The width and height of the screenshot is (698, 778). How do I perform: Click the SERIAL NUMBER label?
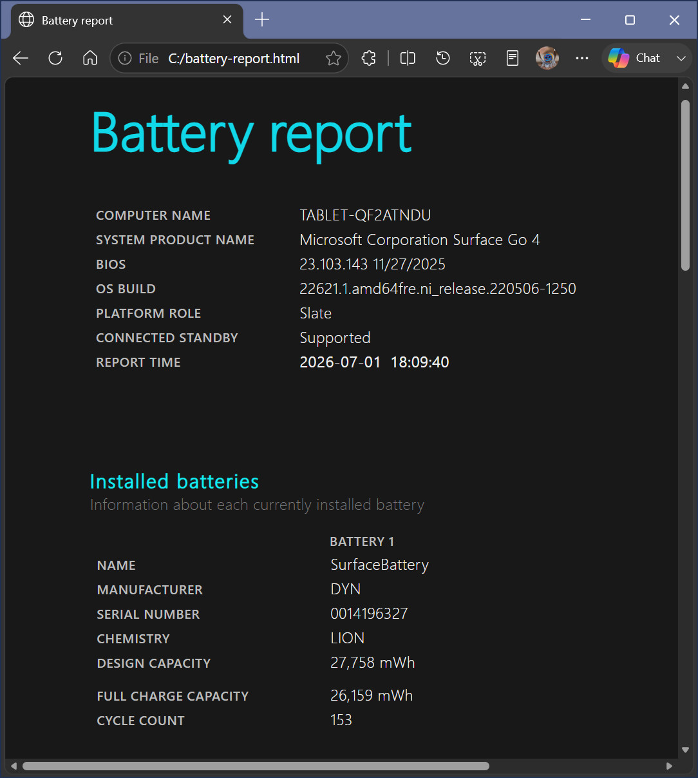point(148,614)
